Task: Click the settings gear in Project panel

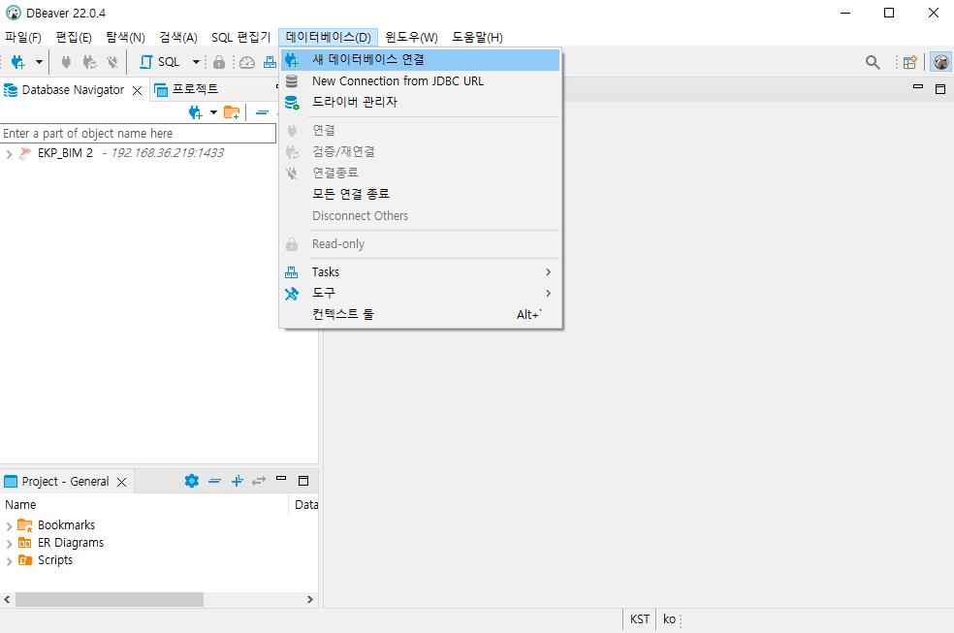Action: tap(191, 481)
